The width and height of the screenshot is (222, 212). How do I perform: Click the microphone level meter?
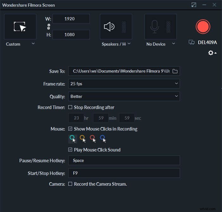pos(168,27)
